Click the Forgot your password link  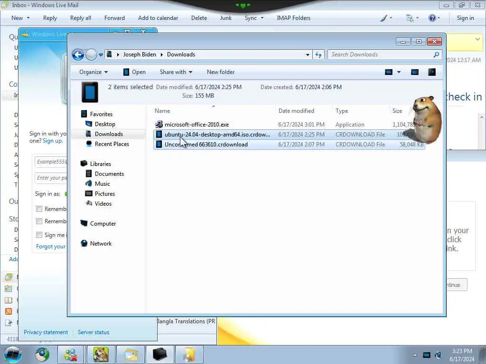(x=51, y=246)
